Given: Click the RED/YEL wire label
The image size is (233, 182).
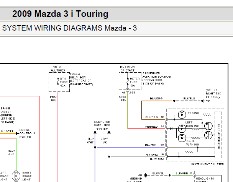Looking at the screenshot, I should point(7,131).
